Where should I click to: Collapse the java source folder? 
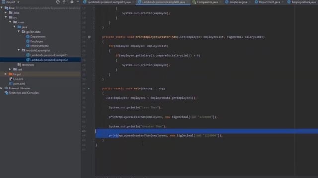tap(14, 27)
